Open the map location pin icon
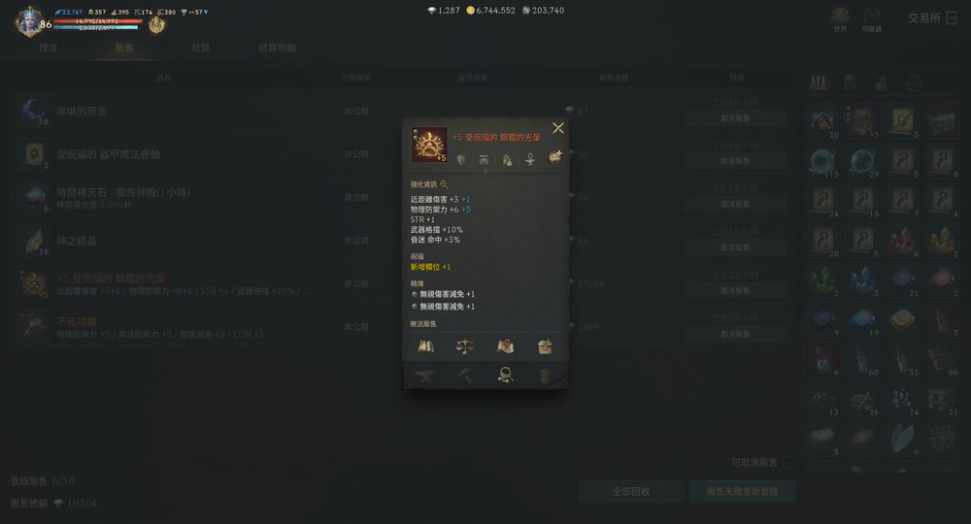 pos(505,346)
